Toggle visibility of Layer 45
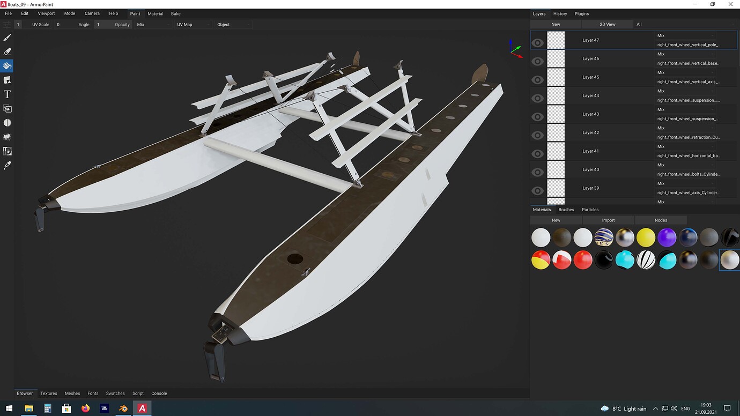The height and width of the screenshot is (416, 740). 538,80
